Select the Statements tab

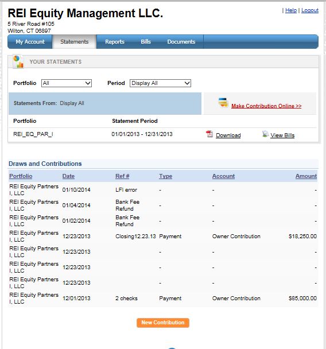coord(74,42)
